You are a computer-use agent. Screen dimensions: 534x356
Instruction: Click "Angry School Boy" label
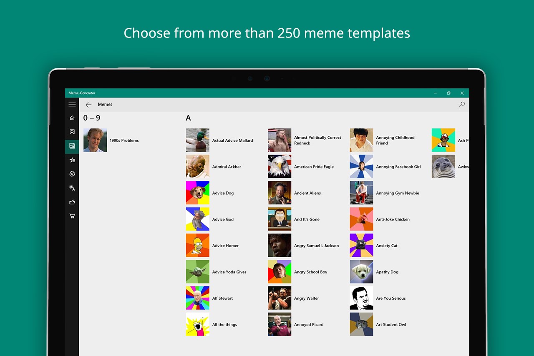pos(311,272)
